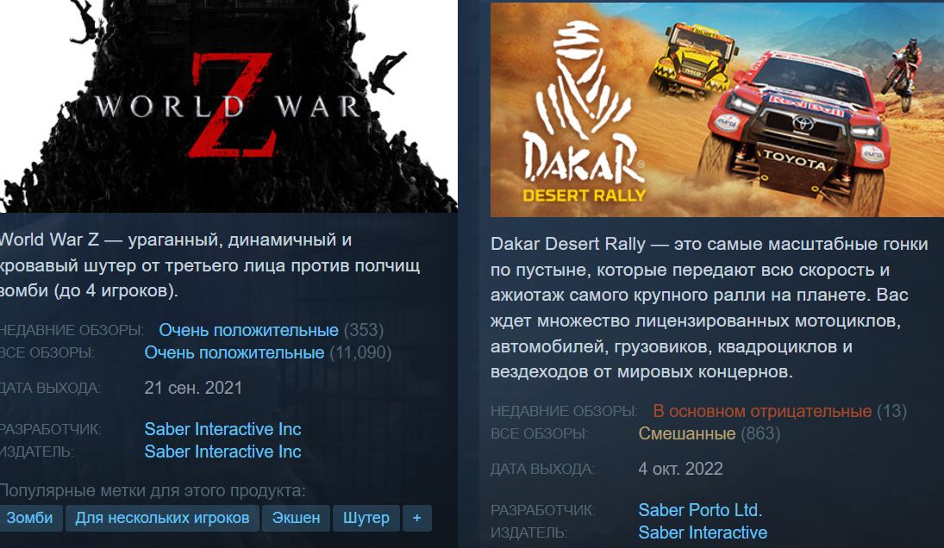Image resolution: width=944 pixels, height=548 pixels.
Task: Click the red Z logo letter
Action: 231,106
